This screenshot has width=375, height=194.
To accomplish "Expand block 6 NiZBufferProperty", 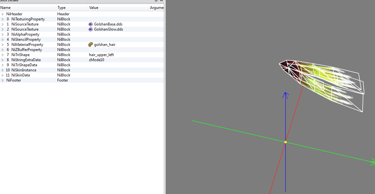I will pyautogui.click(x=3, y=50).
